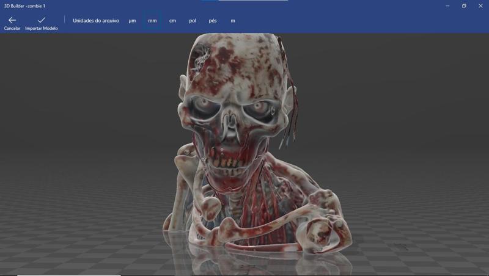Select mm as file units

pyautogui.click(x=152, y=21)
